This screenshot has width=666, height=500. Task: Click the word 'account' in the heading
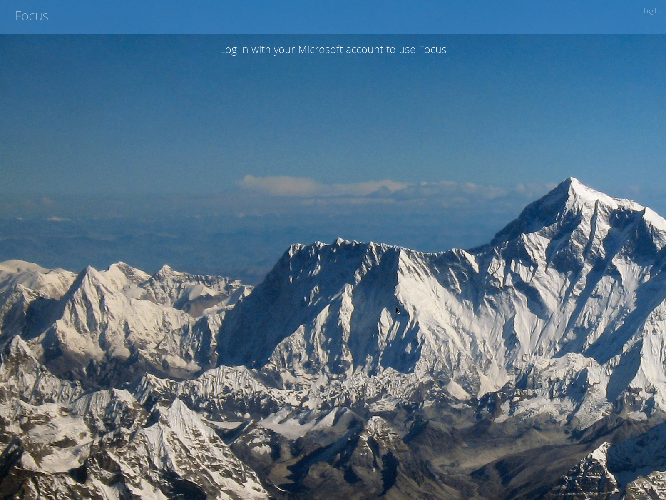(x=365, y=50)
